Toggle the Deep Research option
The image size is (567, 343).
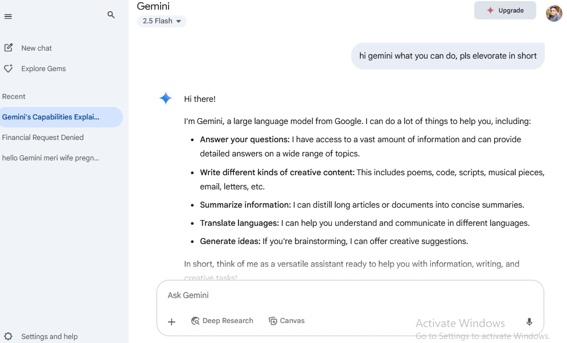[x=222, y=321]
